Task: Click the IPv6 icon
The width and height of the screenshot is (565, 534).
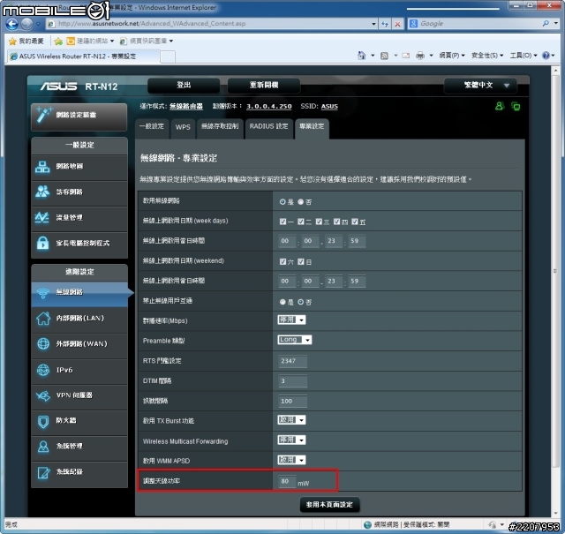Action: click(43, 370)
